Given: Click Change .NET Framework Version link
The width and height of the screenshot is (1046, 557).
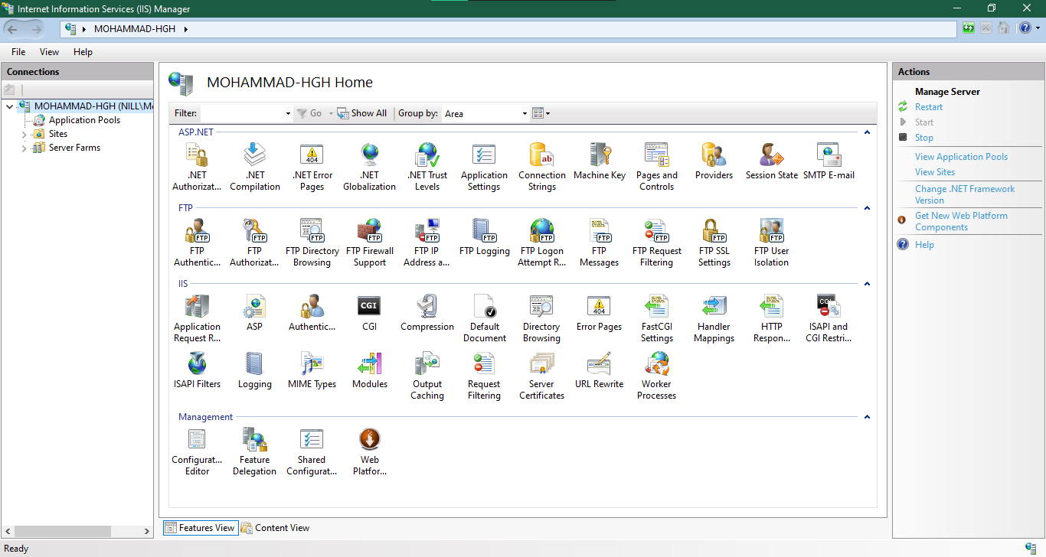Looking at the screenshot, I should (965, 194).
